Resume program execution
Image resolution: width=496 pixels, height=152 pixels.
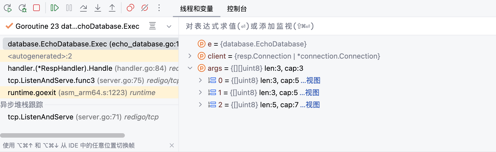pyautogui.click(x=55, y=8)
